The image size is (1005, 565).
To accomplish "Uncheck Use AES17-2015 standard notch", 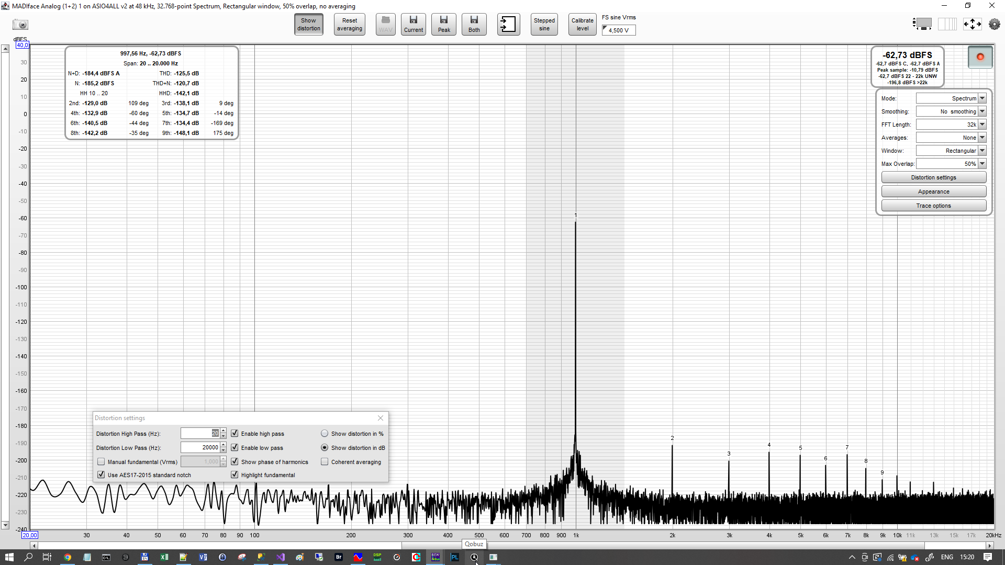I will 101,475.
